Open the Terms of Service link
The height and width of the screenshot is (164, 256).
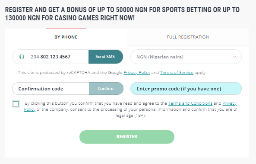coord(177,73)
